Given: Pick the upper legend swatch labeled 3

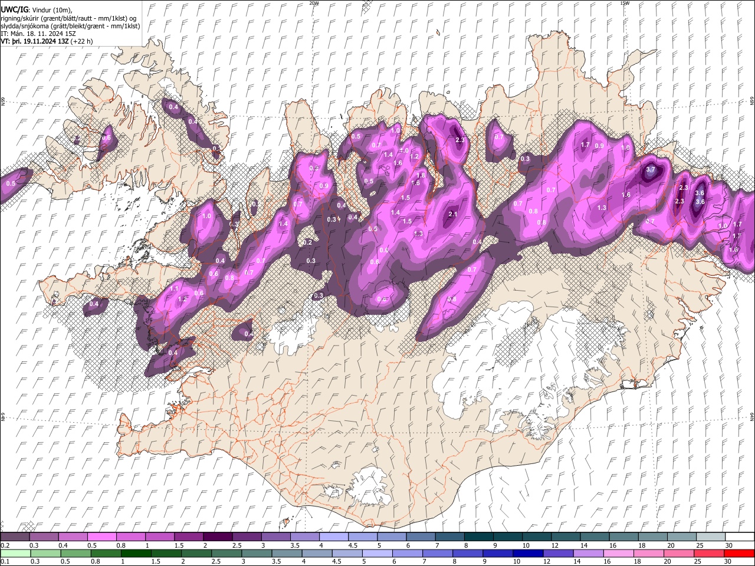Looking at the screenshot, I should pyautogui.click(x=275, y=537).
